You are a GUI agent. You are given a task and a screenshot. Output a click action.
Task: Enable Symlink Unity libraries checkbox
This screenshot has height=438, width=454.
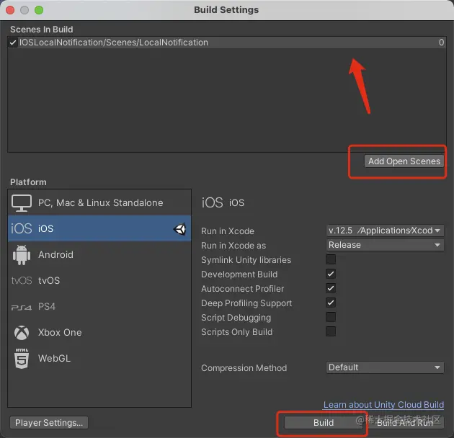click(331, 259)
